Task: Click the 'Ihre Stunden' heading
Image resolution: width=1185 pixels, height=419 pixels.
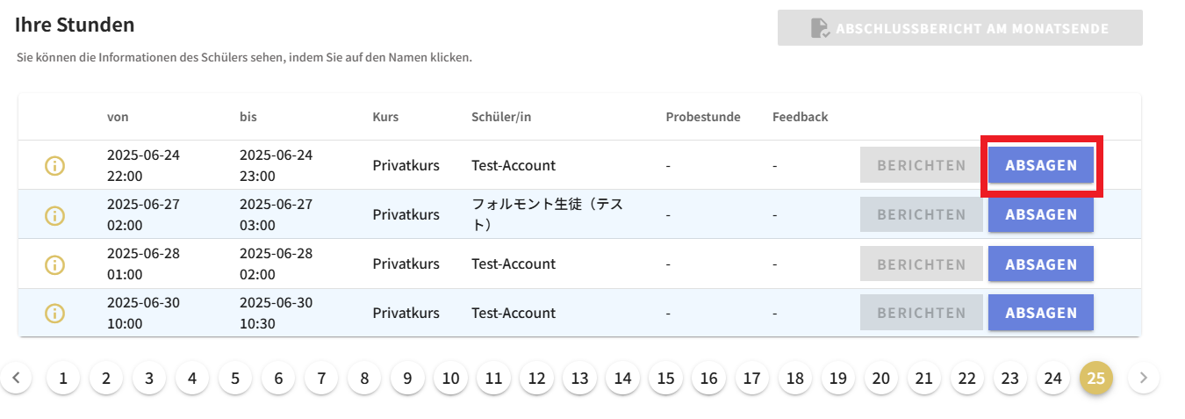Action: point(75,25)
